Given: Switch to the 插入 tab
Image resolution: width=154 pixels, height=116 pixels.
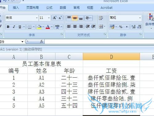Looking at the screenshot, I should (x=16, y=8).
